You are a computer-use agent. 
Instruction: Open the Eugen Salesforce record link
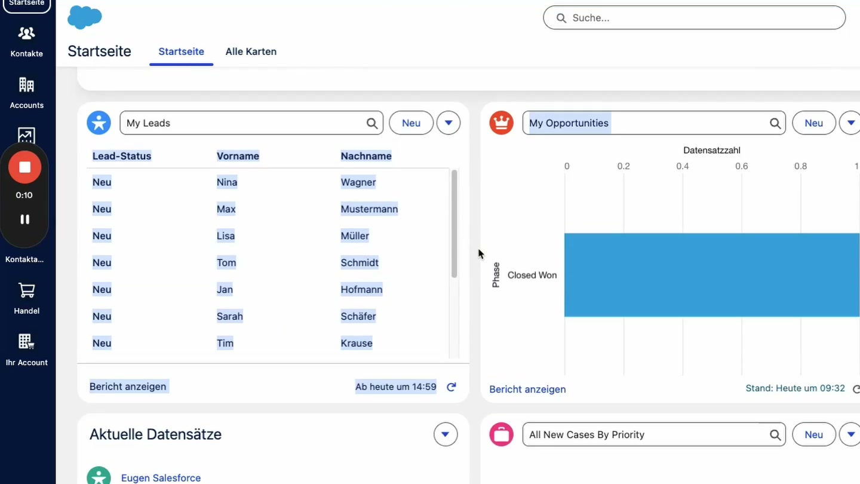click(161, 477)
